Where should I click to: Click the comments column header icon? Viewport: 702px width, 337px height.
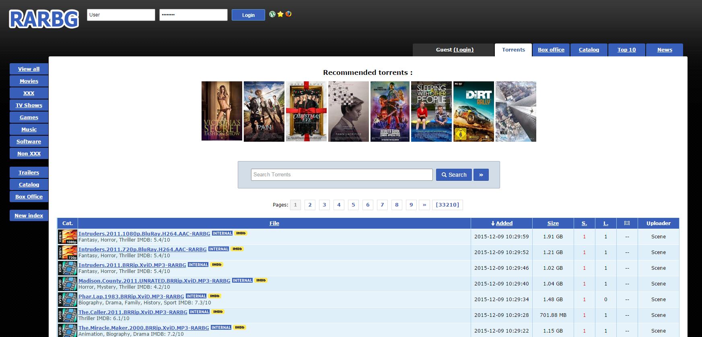[x=627, y=223]
